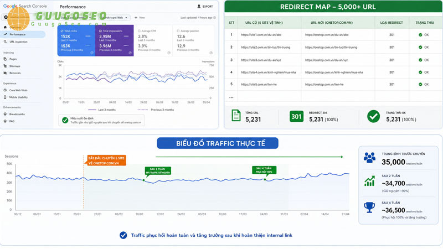443x249 pixels.
Task: Select Performance in the sidebar menu
Action: pos(23,34)
